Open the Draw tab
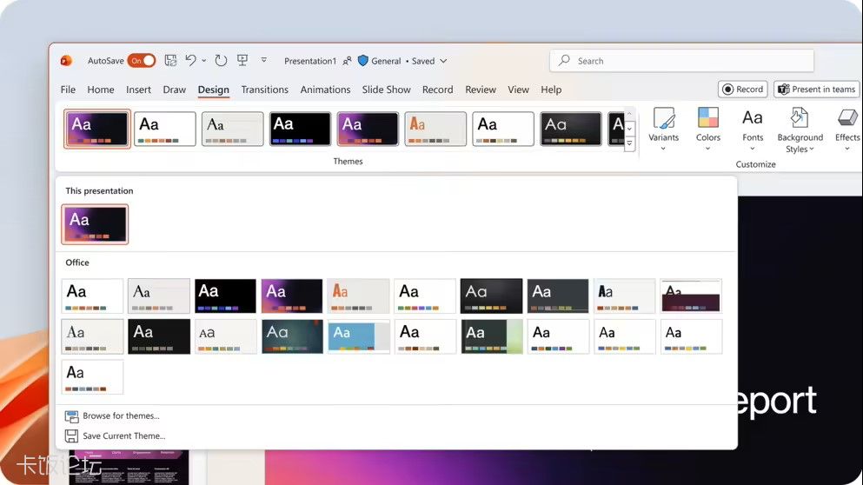 (175, 90)
